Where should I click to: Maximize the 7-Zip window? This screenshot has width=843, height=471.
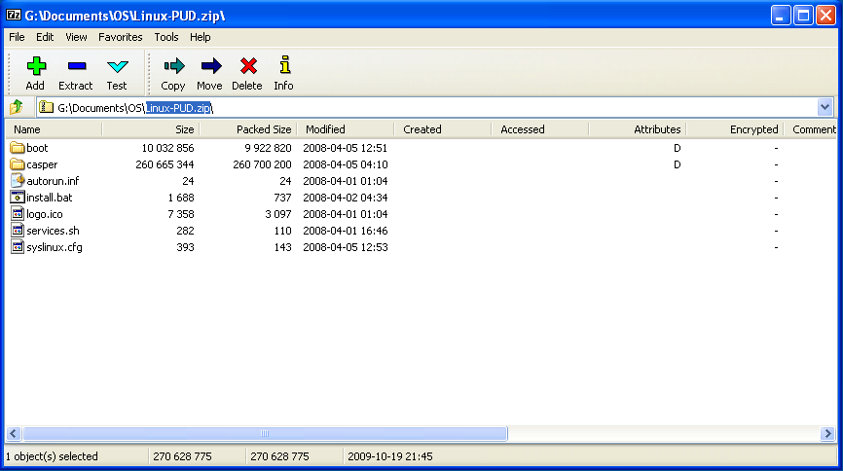(803, 15)
